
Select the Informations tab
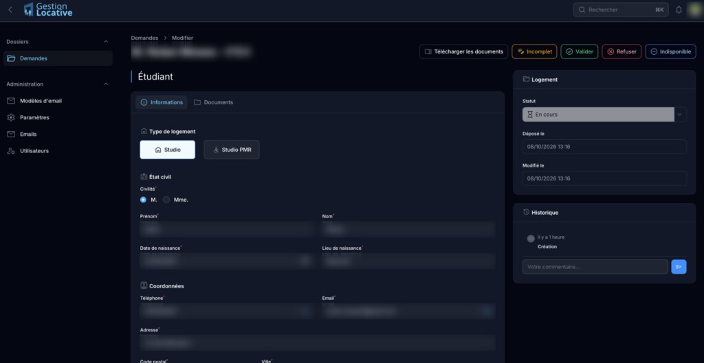(x=162, y=102)
